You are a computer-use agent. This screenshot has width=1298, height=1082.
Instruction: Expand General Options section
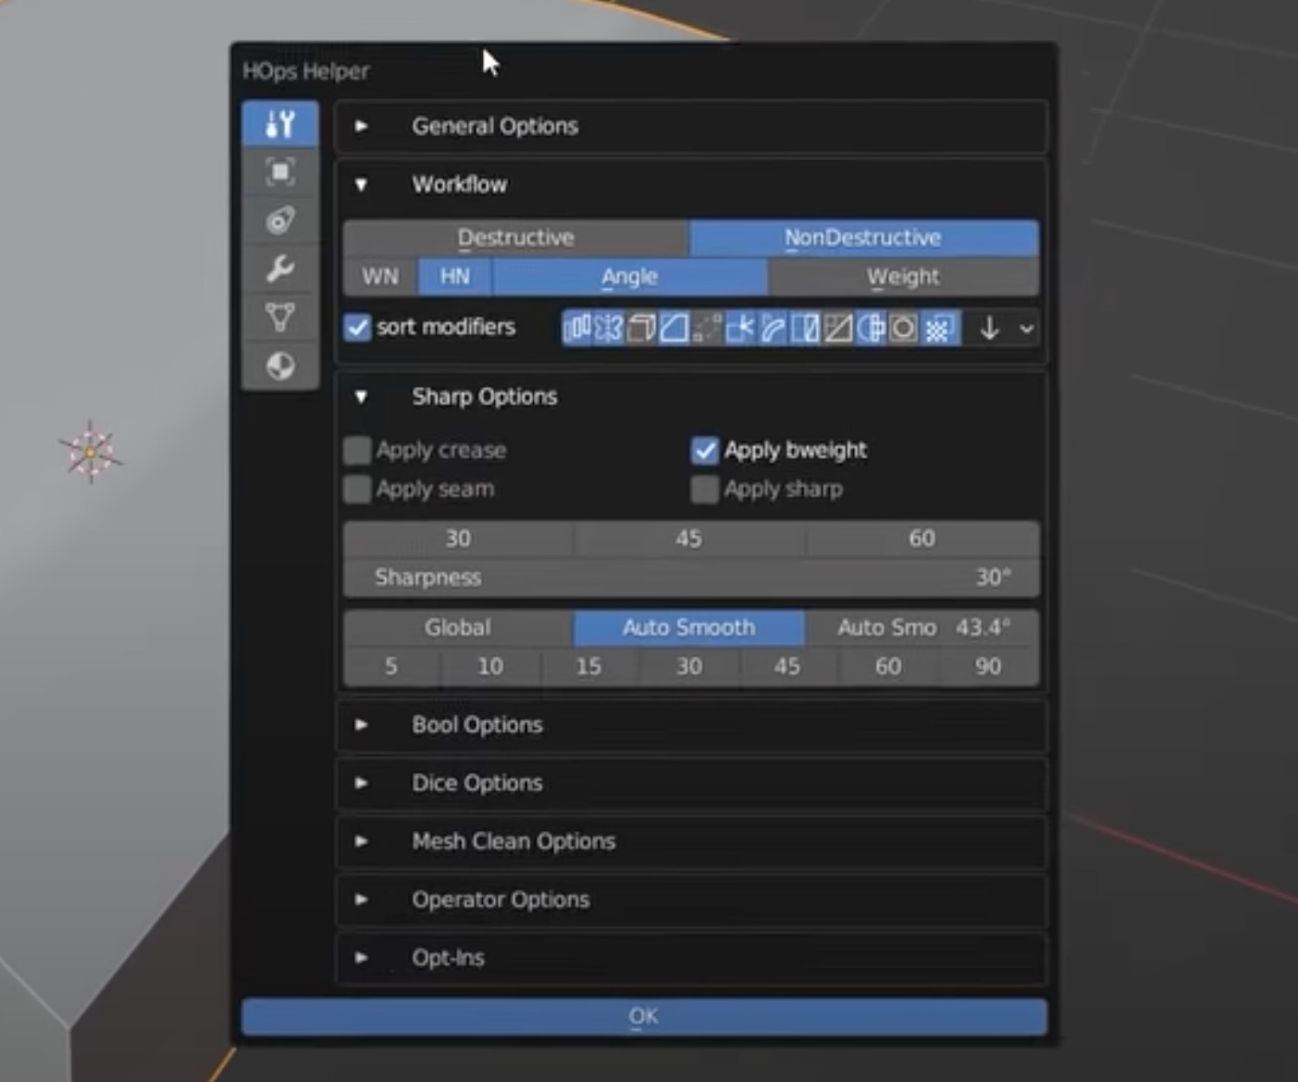point(362,126)
